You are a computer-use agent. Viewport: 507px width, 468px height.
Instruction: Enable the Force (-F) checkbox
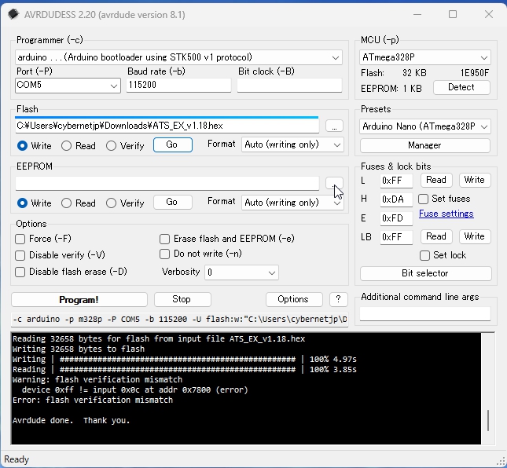pyautogui.click(x=20, y=239)
